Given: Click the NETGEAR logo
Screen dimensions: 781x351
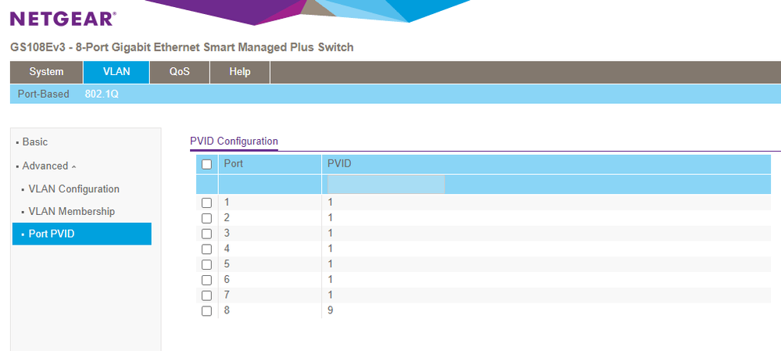Looking at the screenshot, I should click(63, 19).
